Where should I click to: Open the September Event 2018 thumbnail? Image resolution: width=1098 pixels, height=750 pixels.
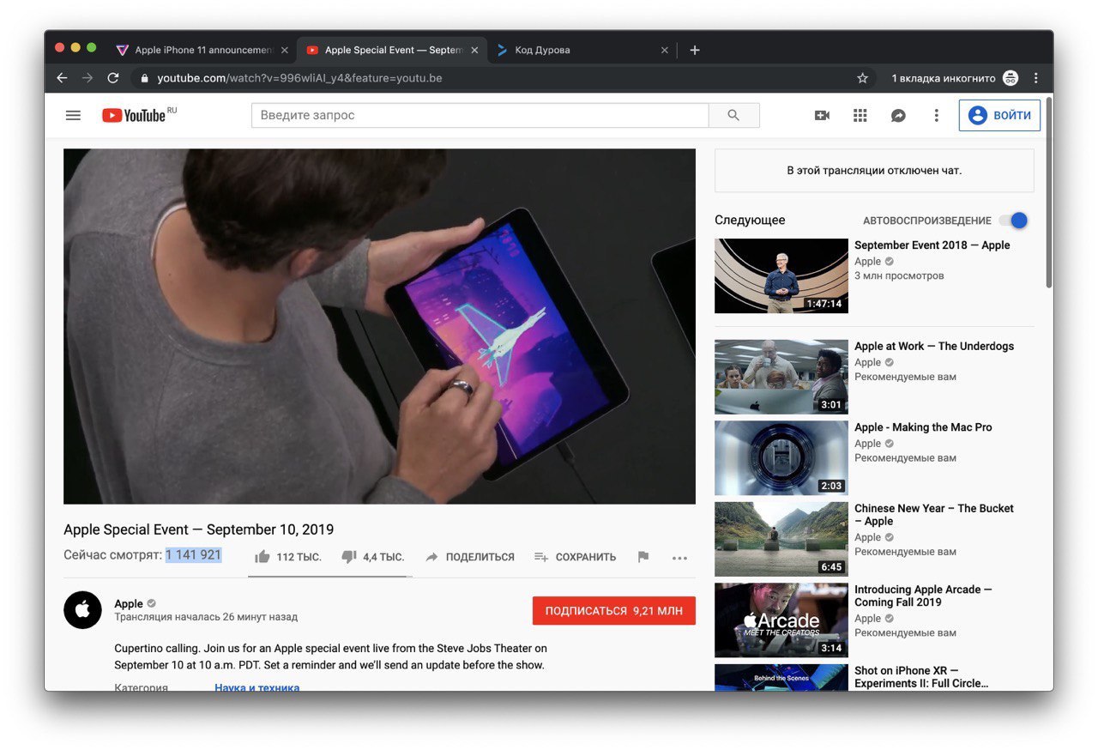(x=781, y=275)
